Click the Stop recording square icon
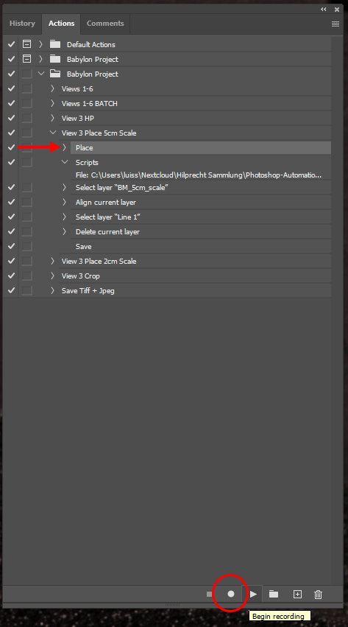 209,594
